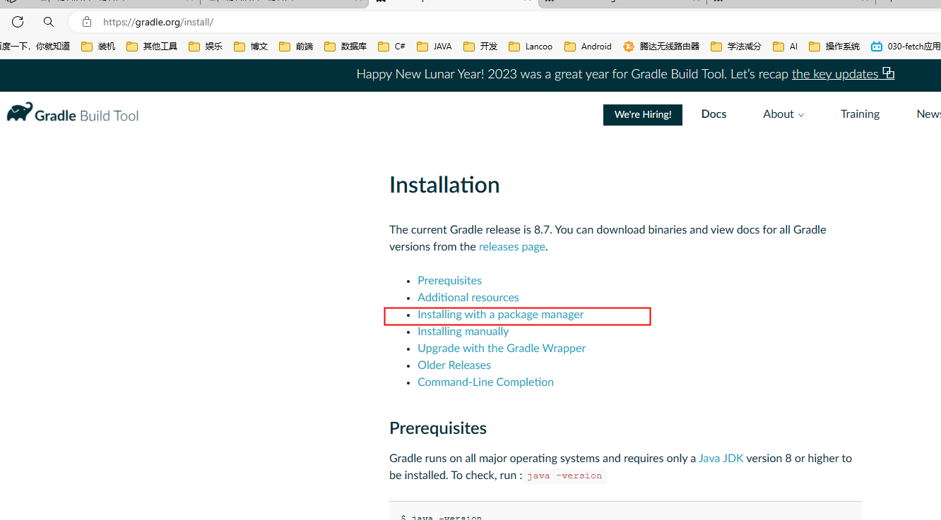Open Installing with a package manager link
941x520 pixels.
[500, 315]
